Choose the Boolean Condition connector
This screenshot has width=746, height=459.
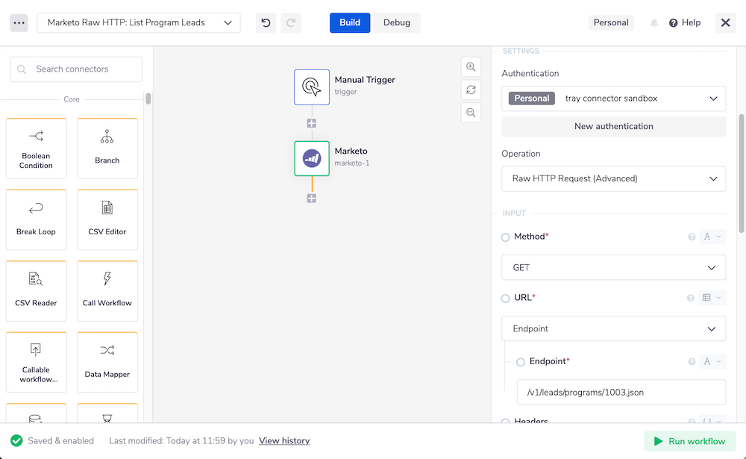tap(36, 149)
